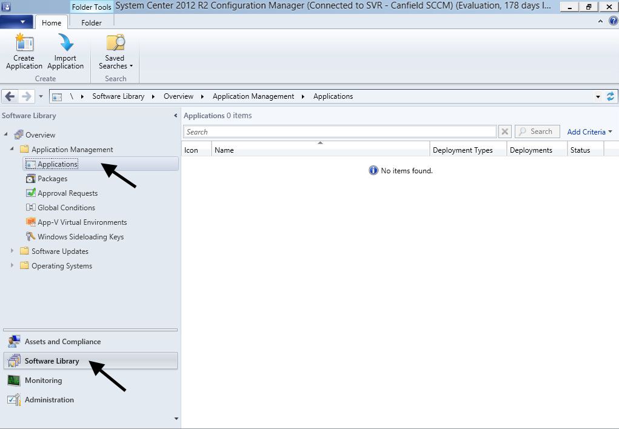The height and width of the screenshot is (429, 619).
Task: Open the Saved Searches folder icon
Action: (115, 42)
